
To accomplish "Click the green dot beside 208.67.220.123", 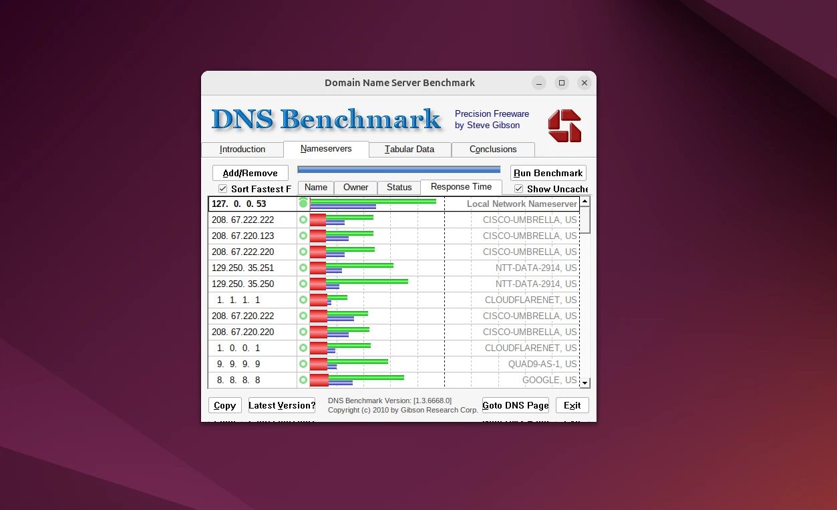I will 303,236.
